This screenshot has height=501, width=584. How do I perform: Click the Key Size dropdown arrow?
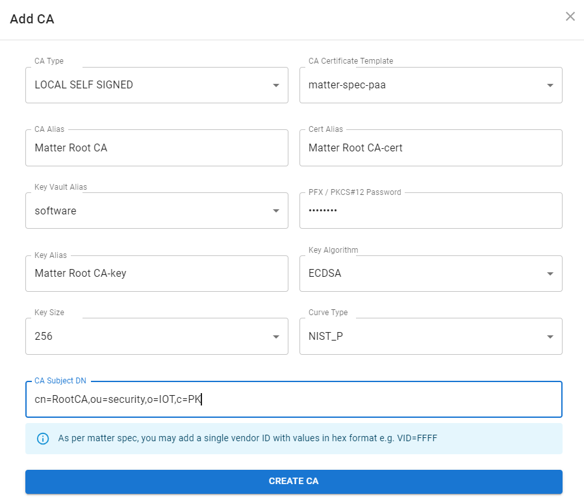[276, 337]
